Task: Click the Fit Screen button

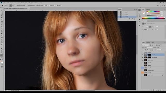Action: 52,6
